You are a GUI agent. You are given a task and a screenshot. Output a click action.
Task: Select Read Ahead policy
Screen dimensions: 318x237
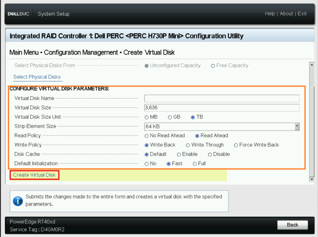point(197,136)
